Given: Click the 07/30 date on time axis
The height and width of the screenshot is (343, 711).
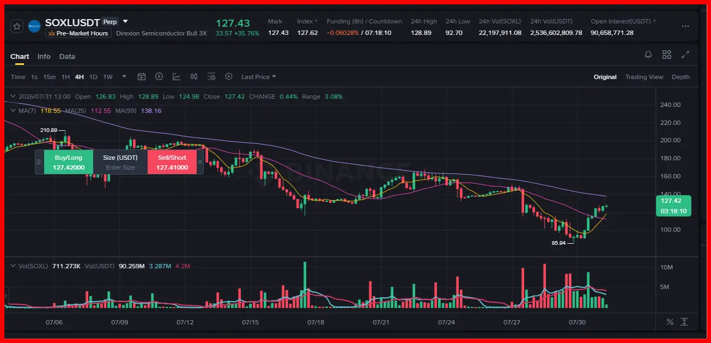Looking at the screenshot, I should (x=577, y=322).
